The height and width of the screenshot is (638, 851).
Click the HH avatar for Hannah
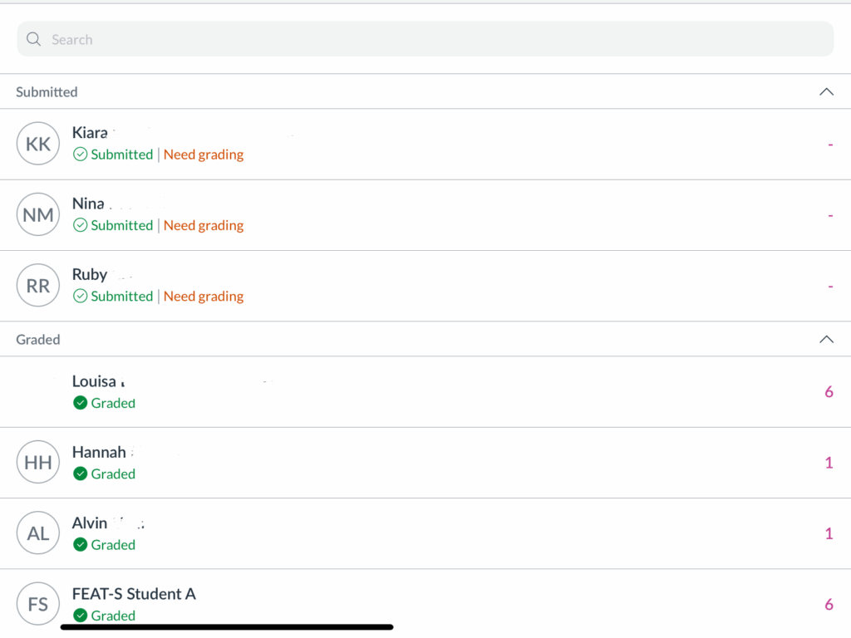[x=38, y=463]
